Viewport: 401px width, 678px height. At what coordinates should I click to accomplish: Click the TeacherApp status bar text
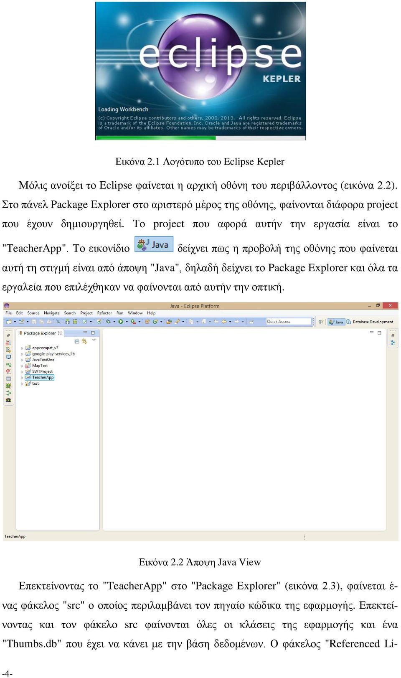pos(15,536)
